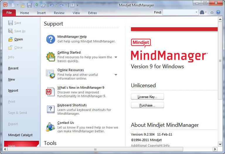Image resolution: width=225 pixels, height=154 pixels.
Task: Click the vertical scrollbar down arrow
Action: [220, 144]
